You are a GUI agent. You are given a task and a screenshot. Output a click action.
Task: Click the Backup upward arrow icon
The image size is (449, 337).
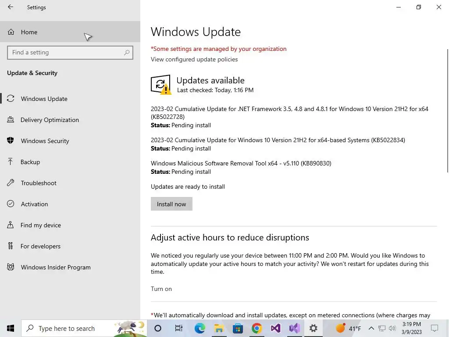11,161
